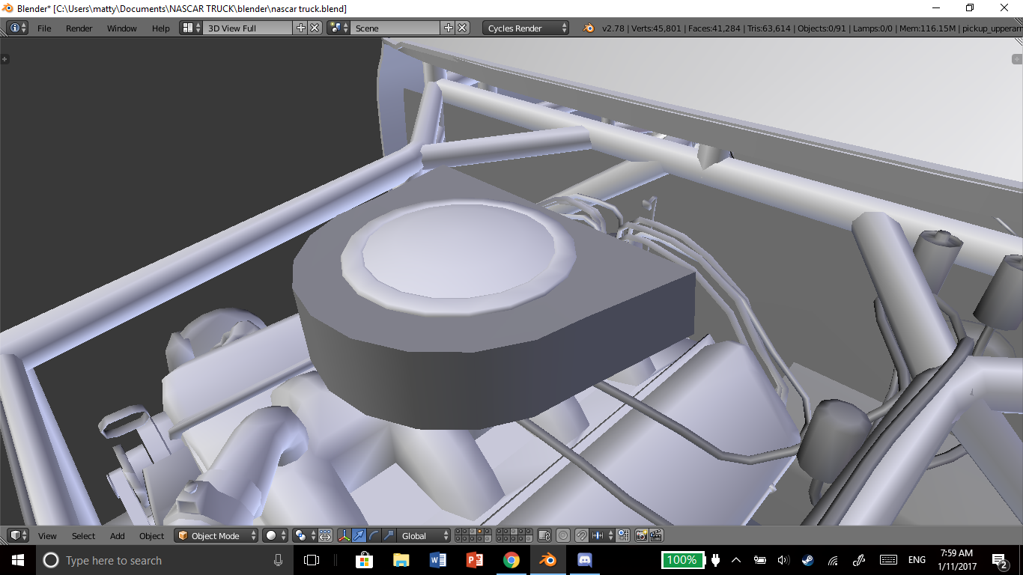Add a new screen layout with plus button
Screen dimensions: 1023x575
click(x=301, y=28)
